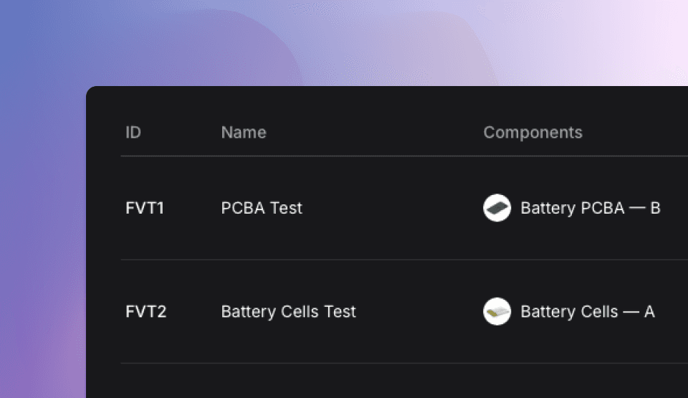Image resolution: width=688 pixels, height=398 pixels.
Task: Click the Battery Cells component thumbnail icon
Action: [x=497, y=311]
